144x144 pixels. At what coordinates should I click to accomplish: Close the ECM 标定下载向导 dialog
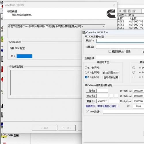coord(114,5)
